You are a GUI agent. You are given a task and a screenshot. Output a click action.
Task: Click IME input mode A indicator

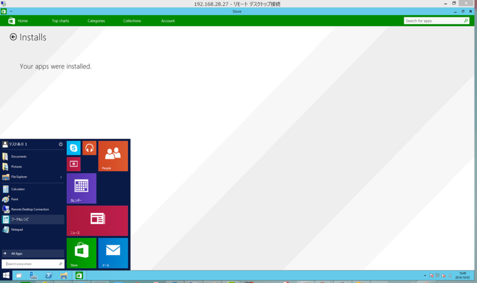[x=450, y=275]
